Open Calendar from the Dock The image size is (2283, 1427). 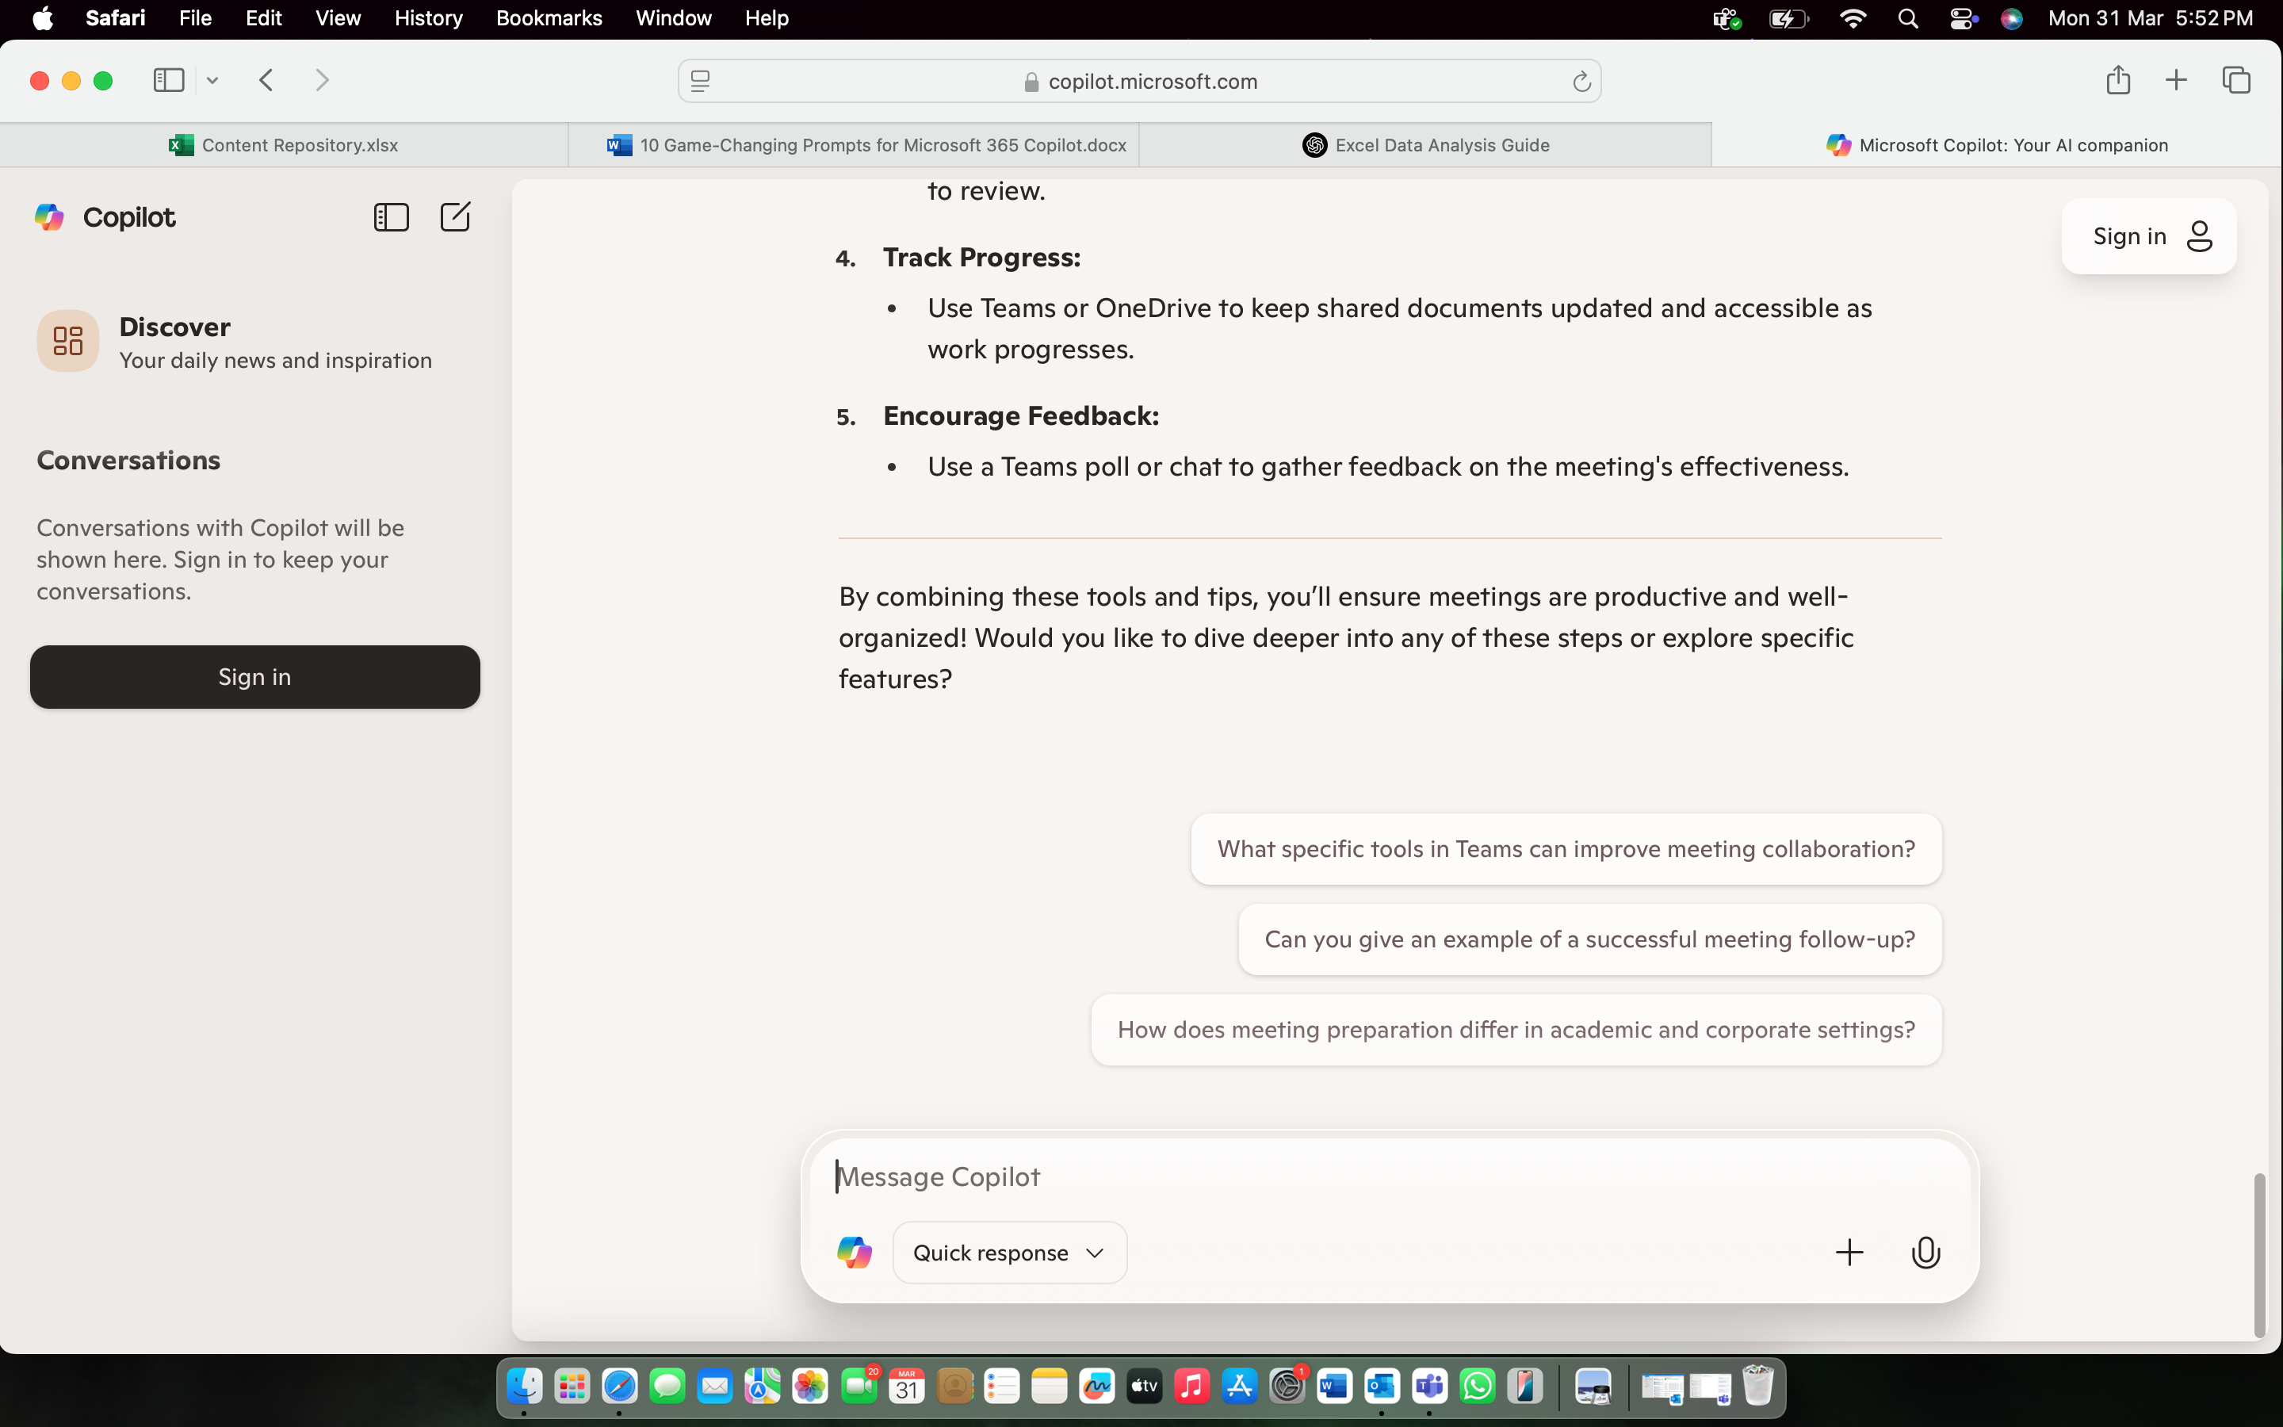click(905, 1387)
